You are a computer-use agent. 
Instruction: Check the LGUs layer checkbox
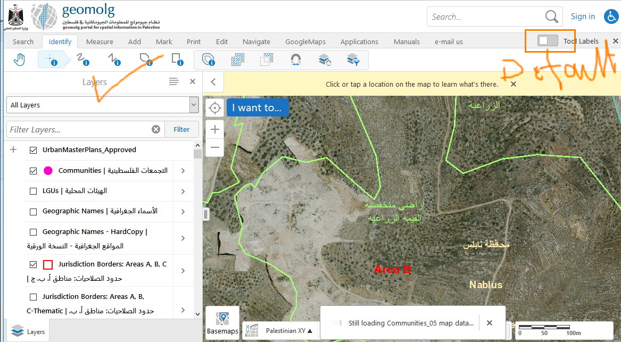tap(34, 191)
